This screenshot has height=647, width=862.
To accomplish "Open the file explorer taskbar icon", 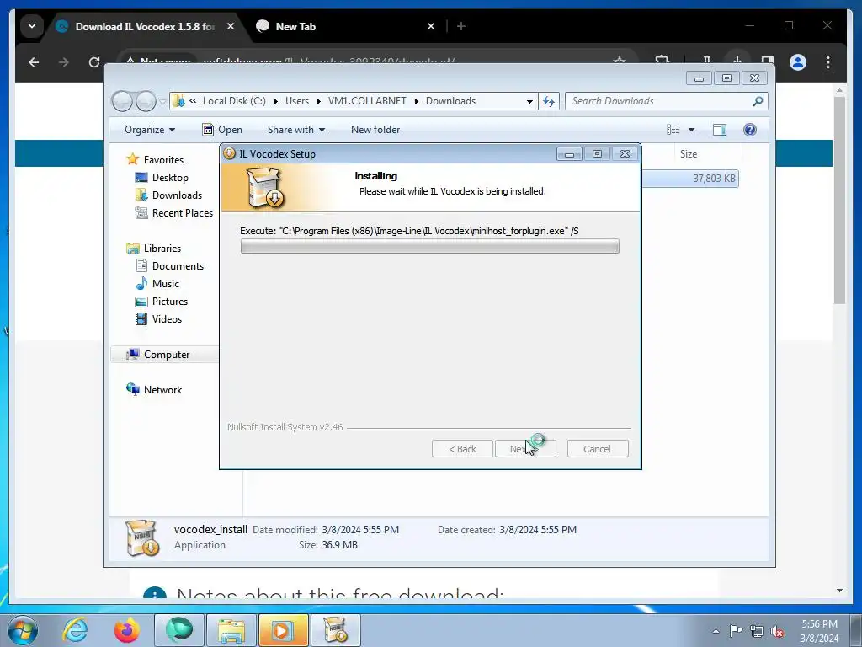I will pos(231,630).
